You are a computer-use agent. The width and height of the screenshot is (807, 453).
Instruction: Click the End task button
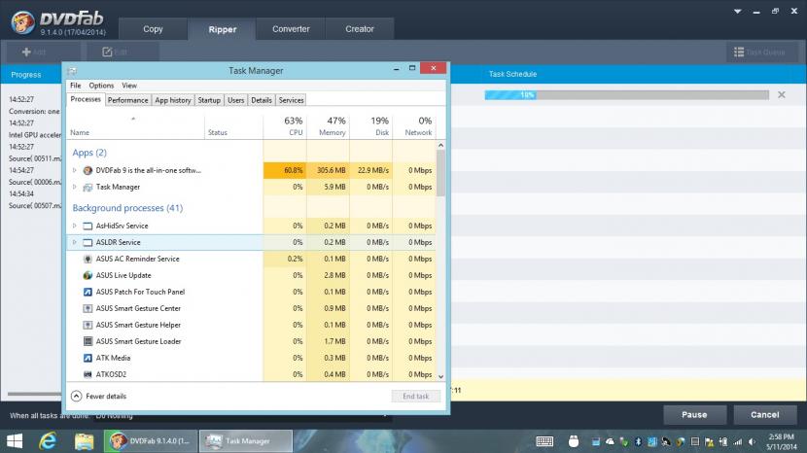coord(416,396)
